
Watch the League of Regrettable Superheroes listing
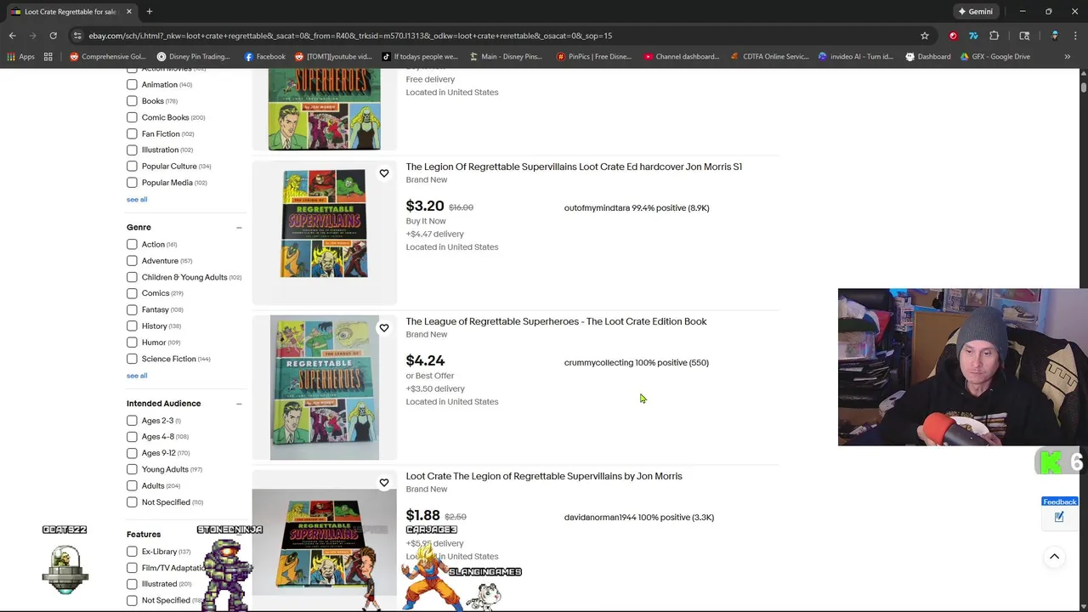(383, 328)
